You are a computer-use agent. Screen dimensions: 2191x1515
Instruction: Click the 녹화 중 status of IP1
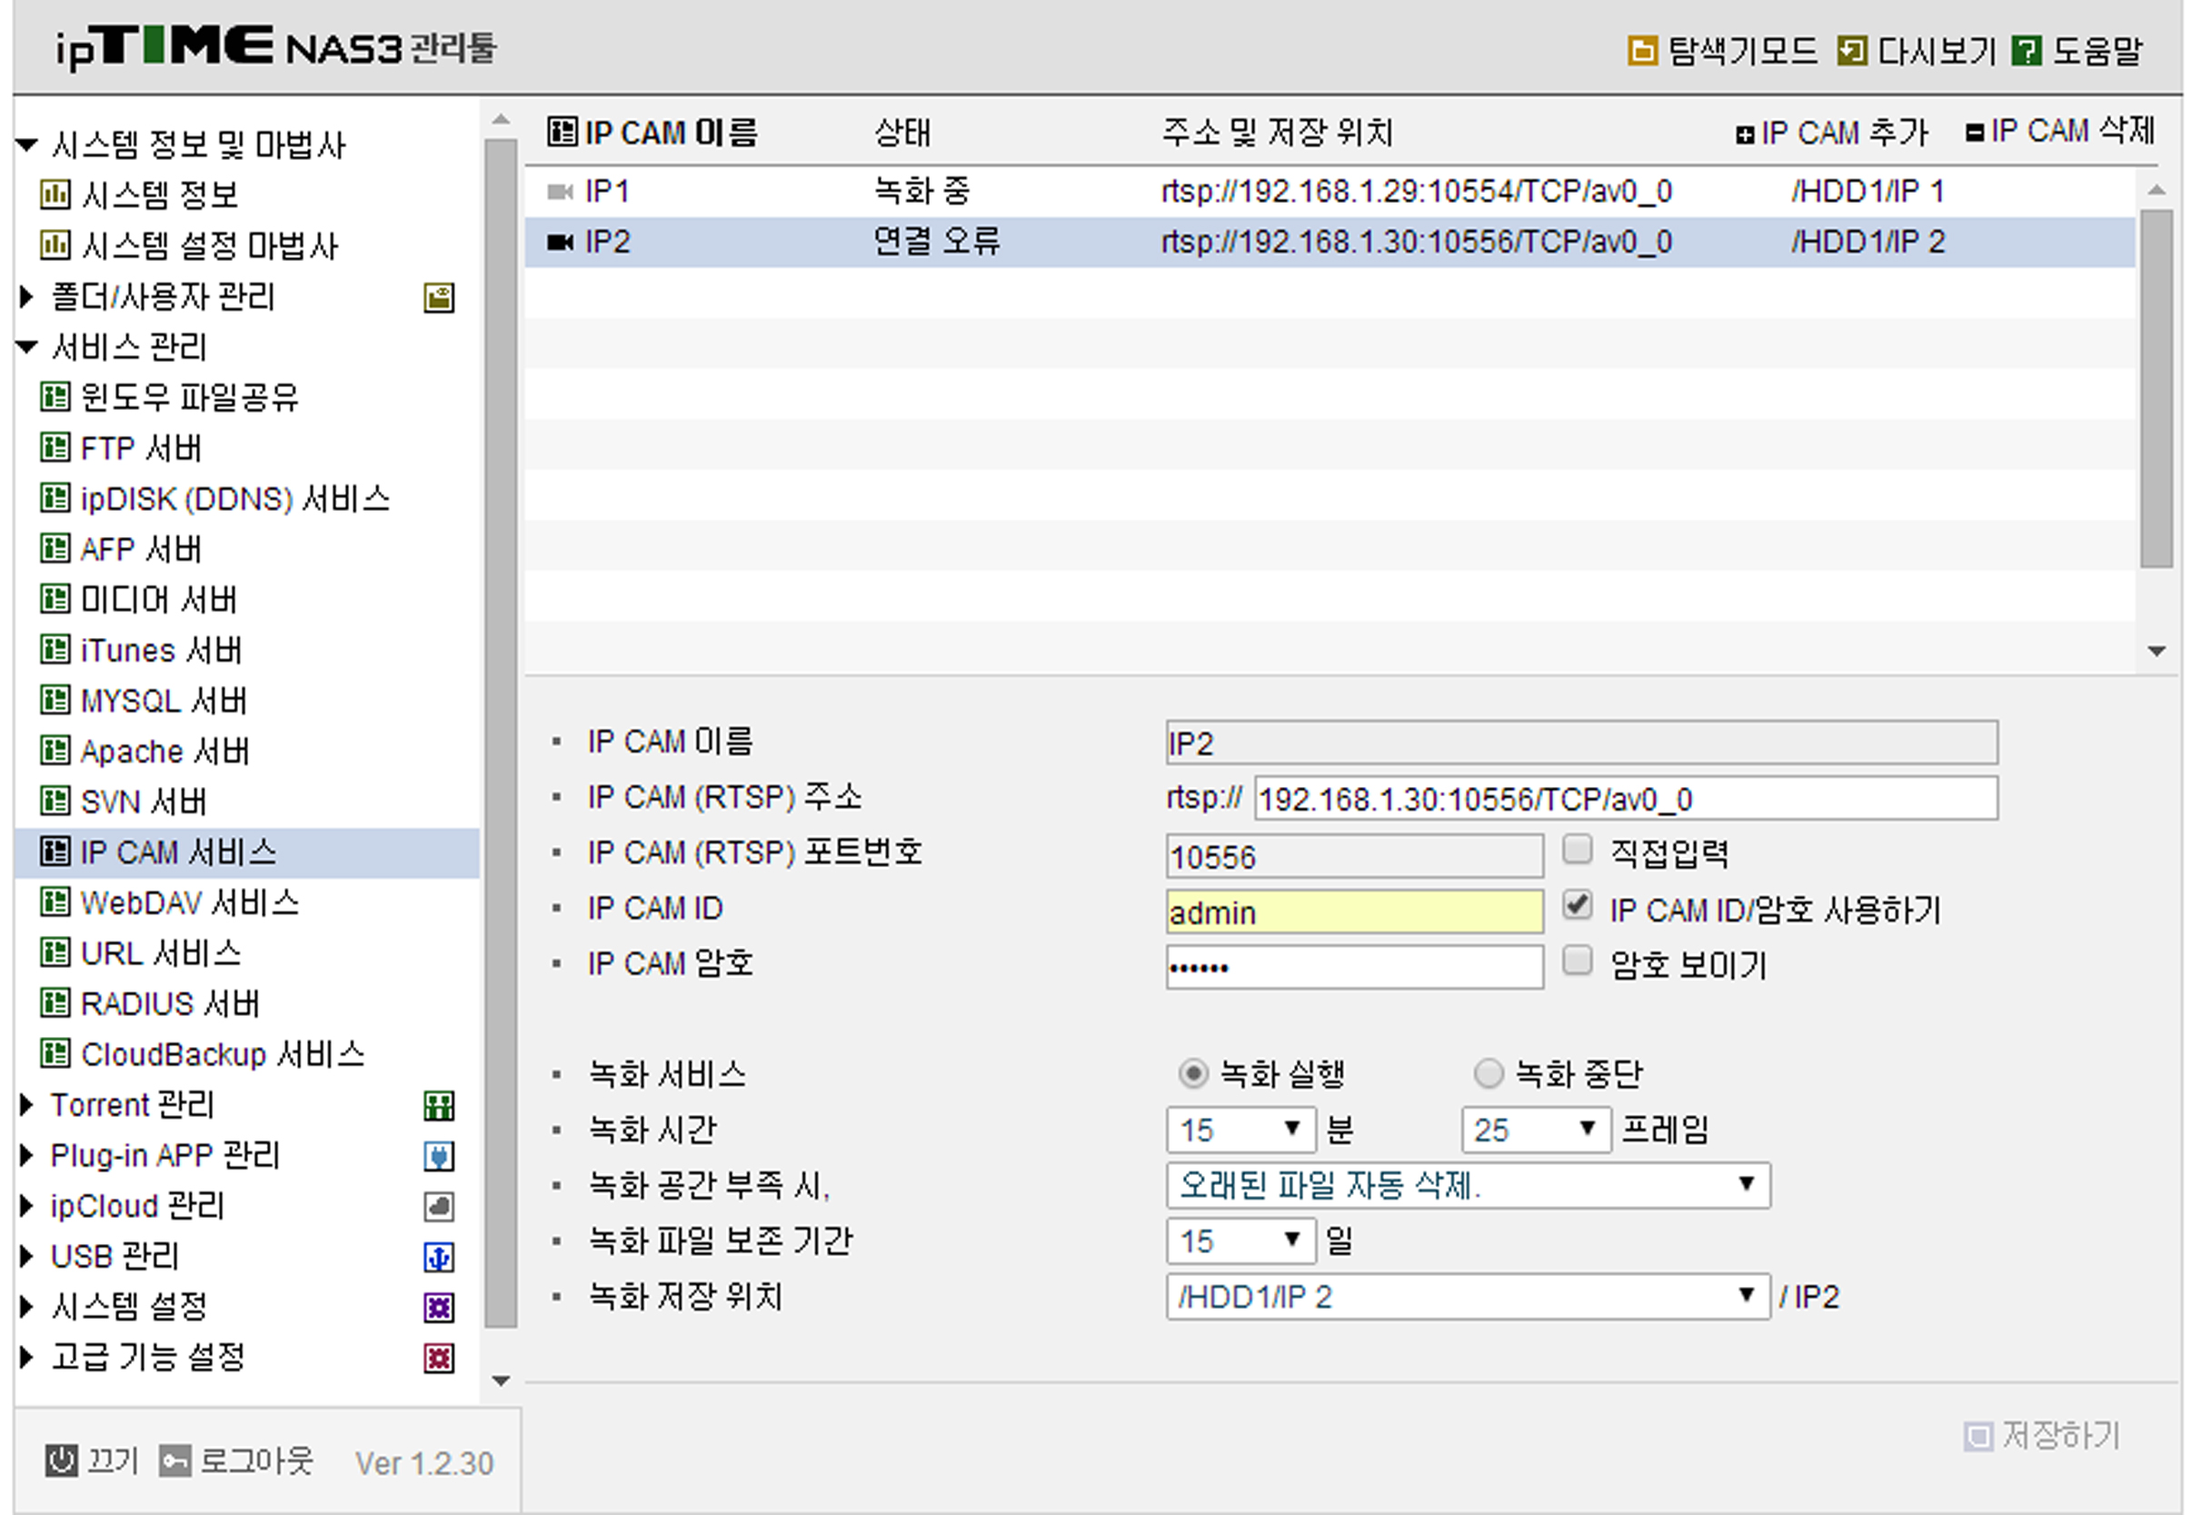921,191
